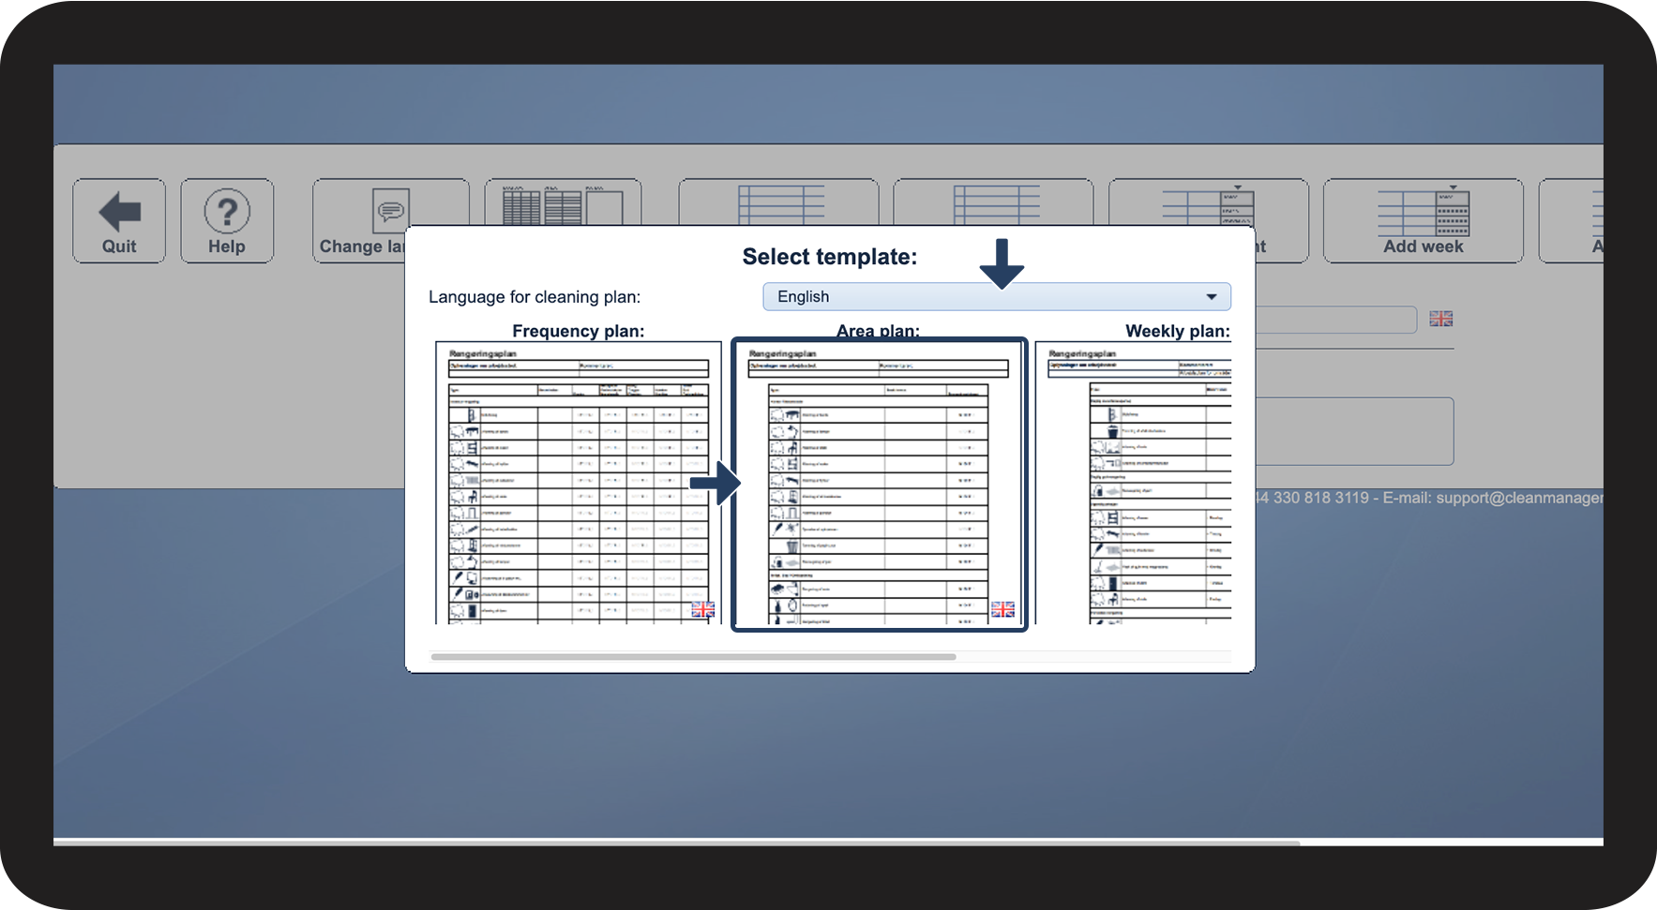Click the large text area behind the dialog
The image size is (1657, 910).
[1354, 431]
